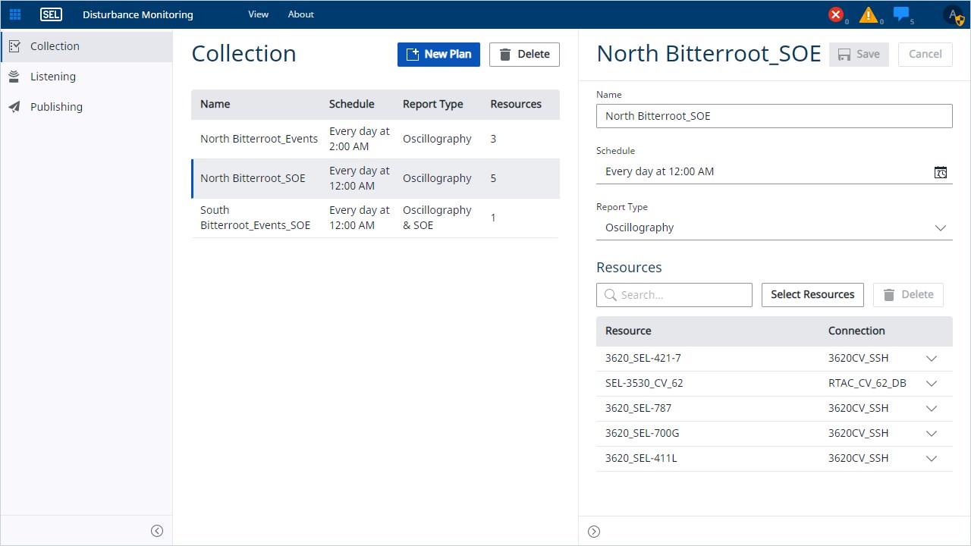The height and width of the screenshot is (546, 971).
Task: Open the schedule calendar clock icon
Action: pyautogui.click(x=941, y=172)
